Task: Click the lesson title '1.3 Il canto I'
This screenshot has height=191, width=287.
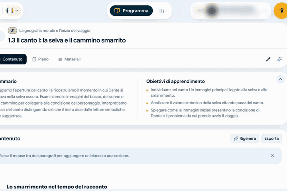Action: coord(67,40)
